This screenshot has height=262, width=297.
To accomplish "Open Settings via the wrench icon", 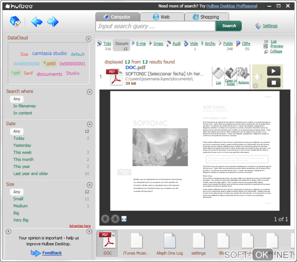I will [258, 26].
